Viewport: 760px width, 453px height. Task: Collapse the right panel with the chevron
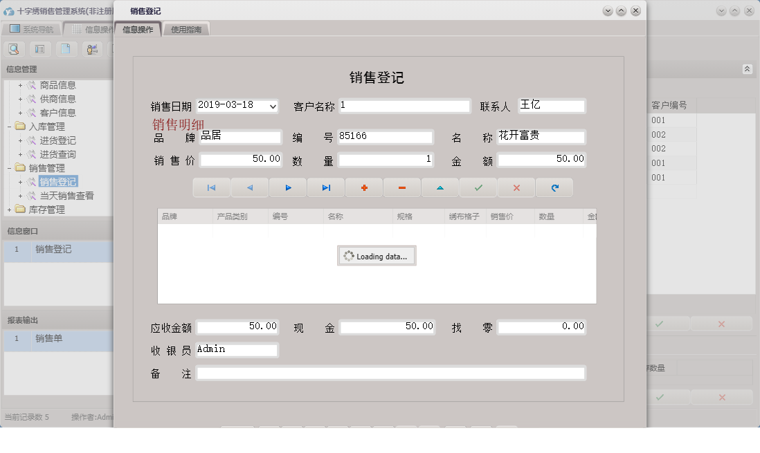748,69
